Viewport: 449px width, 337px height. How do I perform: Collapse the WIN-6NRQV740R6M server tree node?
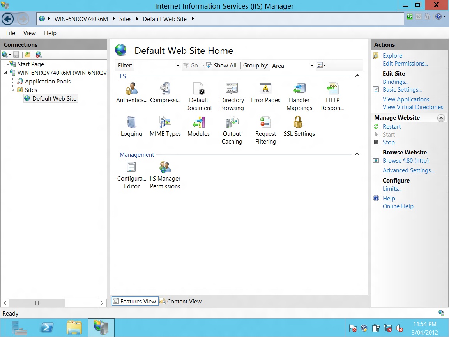(5, 73)
